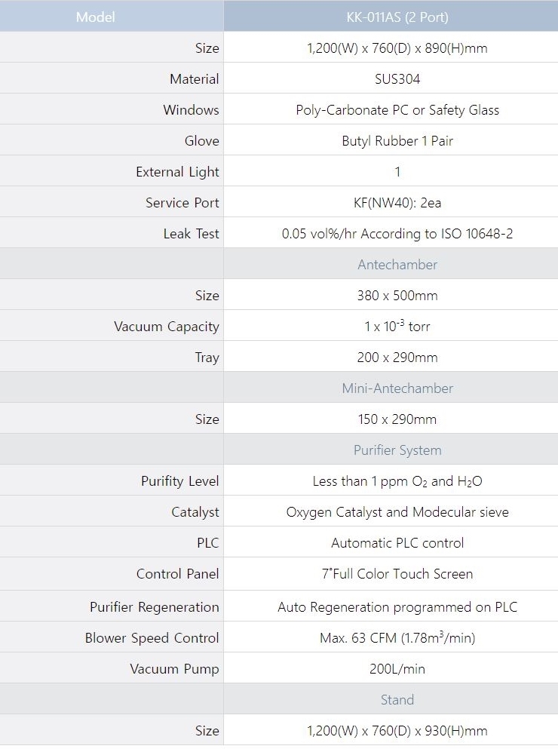Screen dimensions: 558x749
Task: Click the Stand section heading
Action: pos(397,700)
